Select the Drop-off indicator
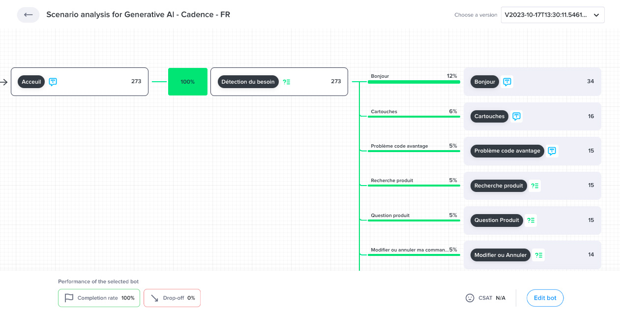The width and height of the screenshot is (620, 314). tap(172, 298)
